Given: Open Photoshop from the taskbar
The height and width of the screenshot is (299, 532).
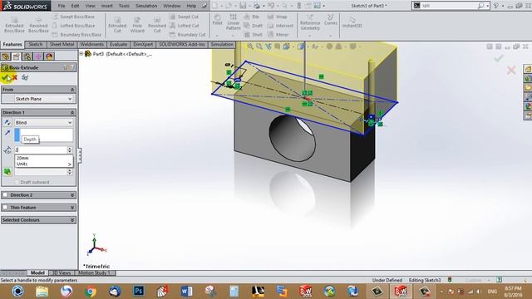Looking at the screenshot, I should [139, 291].
